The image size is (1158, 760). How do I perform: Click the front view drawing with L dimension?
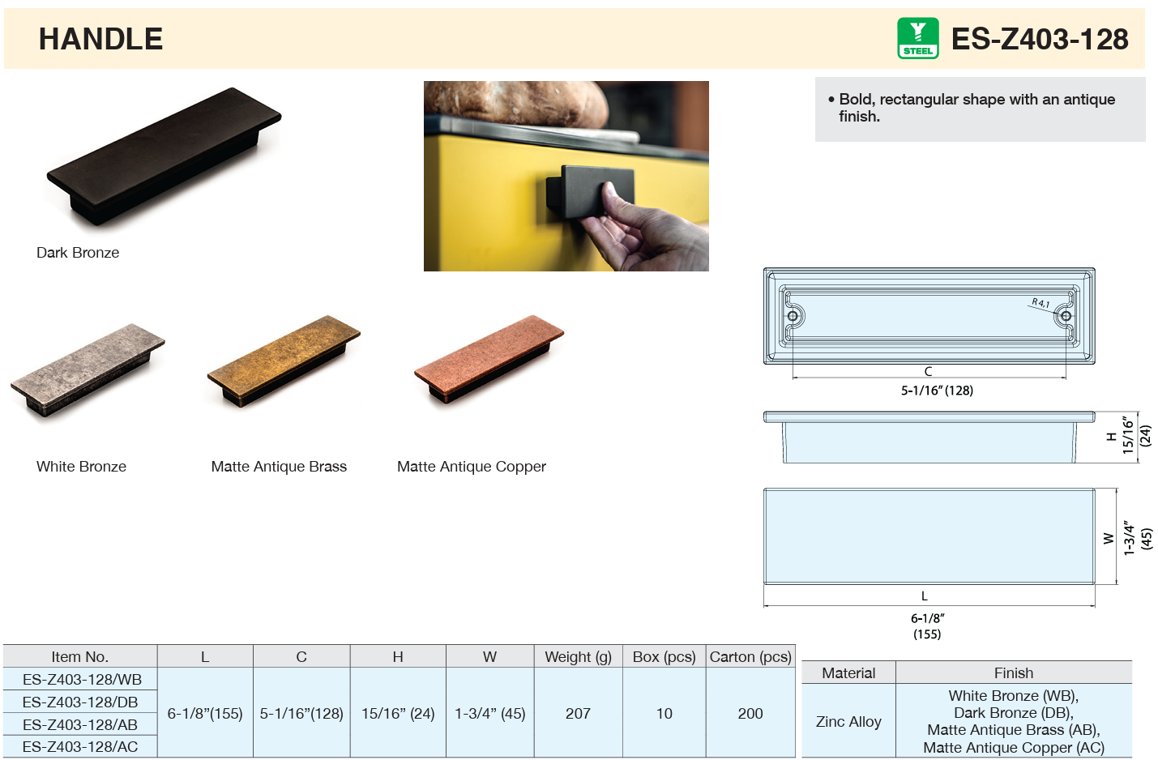coord(929,536)
